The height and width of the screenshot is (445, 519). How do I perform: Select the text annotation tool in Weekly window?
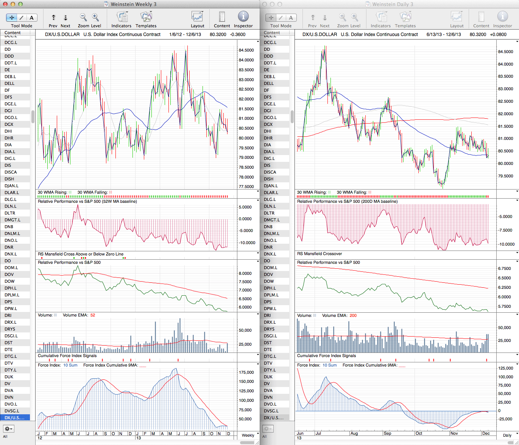[31, 17]
